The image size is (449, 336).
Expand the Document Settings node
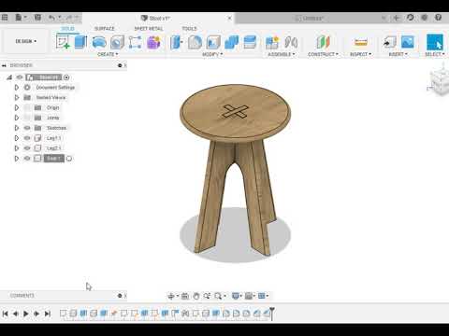pos(17,88)
